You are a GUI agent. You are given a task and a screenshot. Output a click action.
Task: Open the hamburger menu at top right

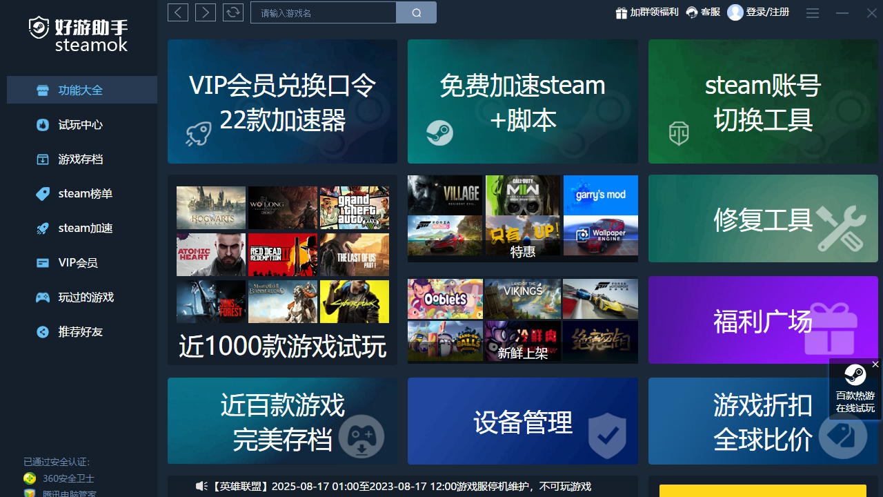812,13
